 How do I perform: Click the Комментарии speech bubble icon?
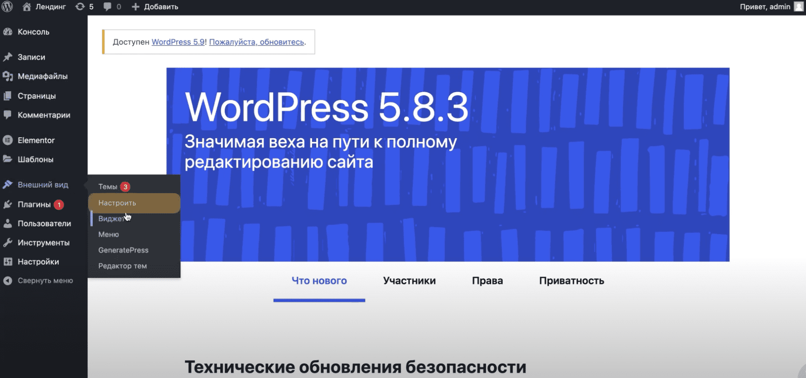7,115
